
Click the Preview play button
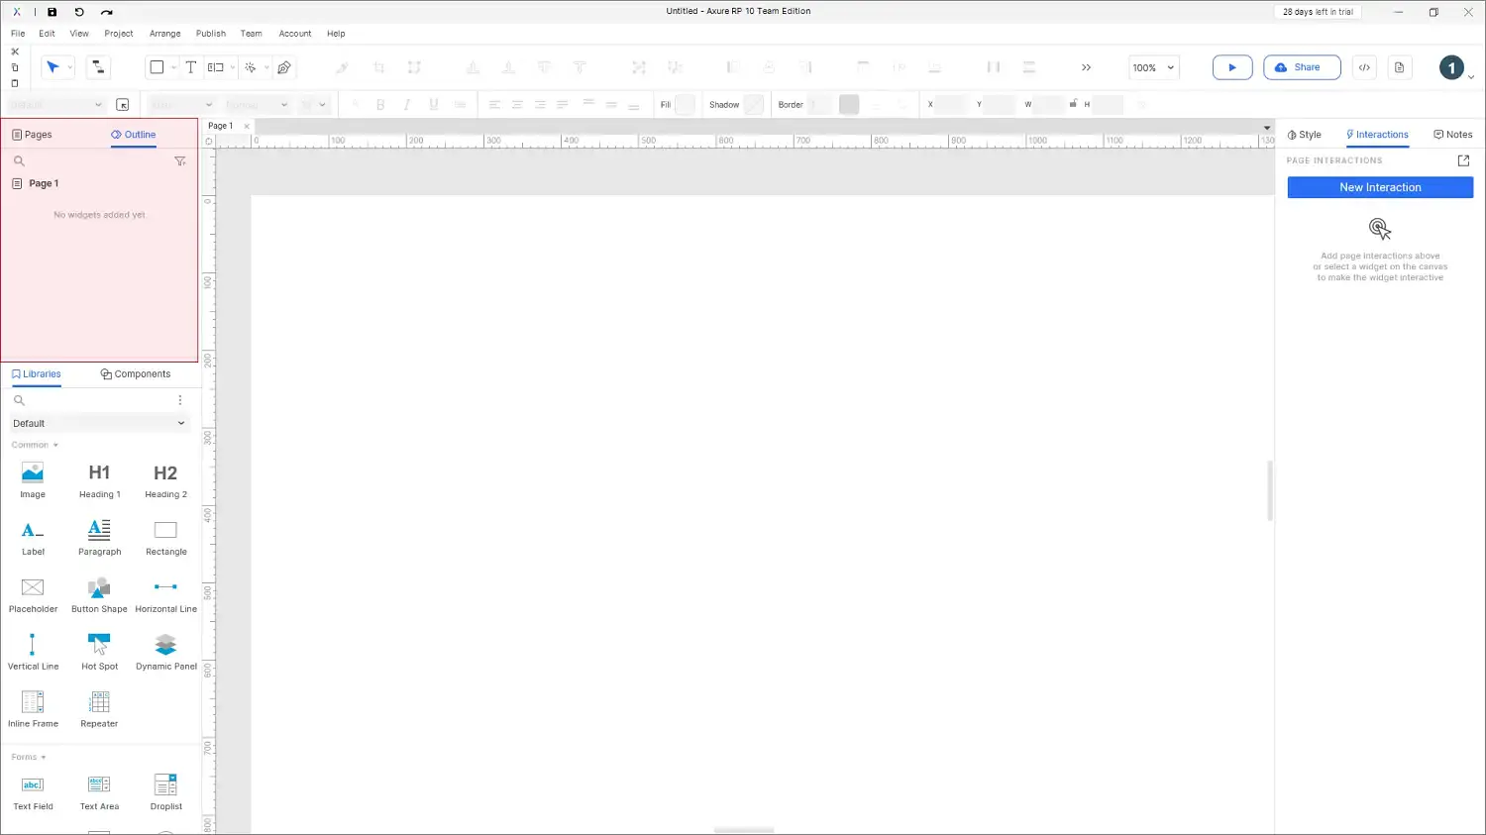pyautogui.click(x=1231, y=67)
